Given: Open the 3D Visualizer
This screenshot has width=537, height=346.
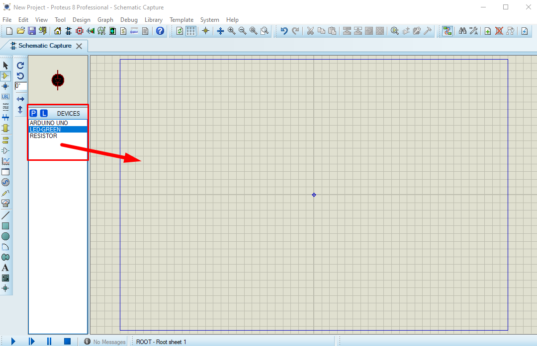Looking at the screenshot, I should [90, 31].
